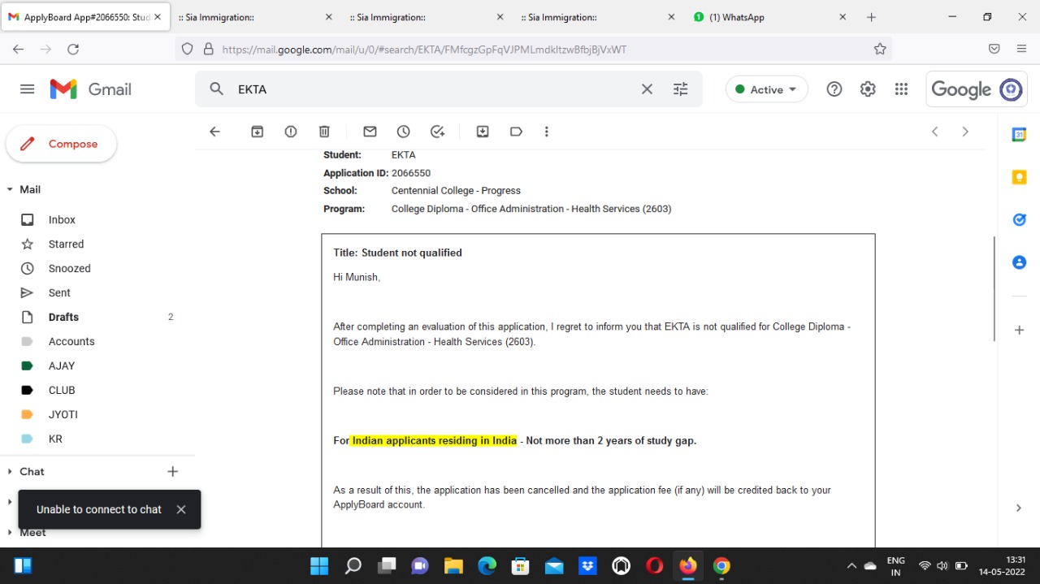Viewport: 1040px width, 584px height.
Task: Click the browser address bar URL
Action: (424, 49)
